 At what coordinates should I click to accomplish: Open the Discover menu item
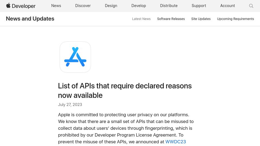[83, 6]
